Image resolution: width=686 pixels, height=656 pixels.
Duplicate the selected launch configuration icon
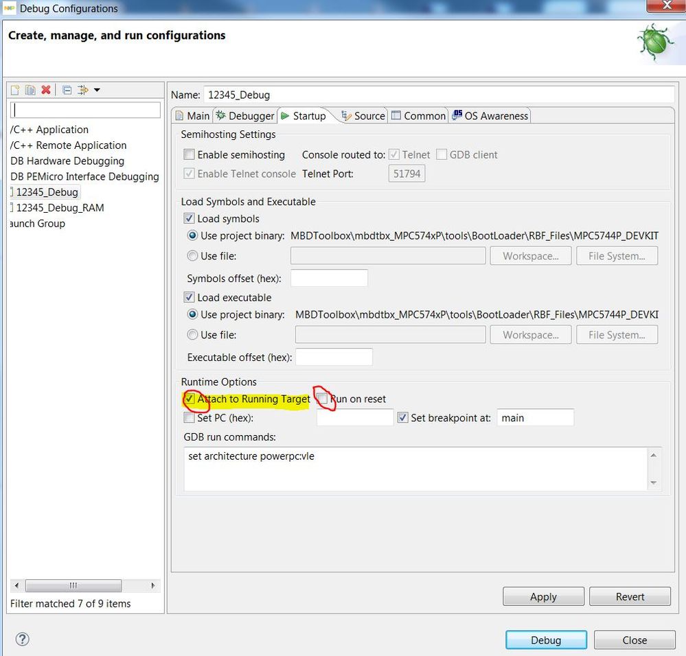pyautogui.click(x=30, y=90)
